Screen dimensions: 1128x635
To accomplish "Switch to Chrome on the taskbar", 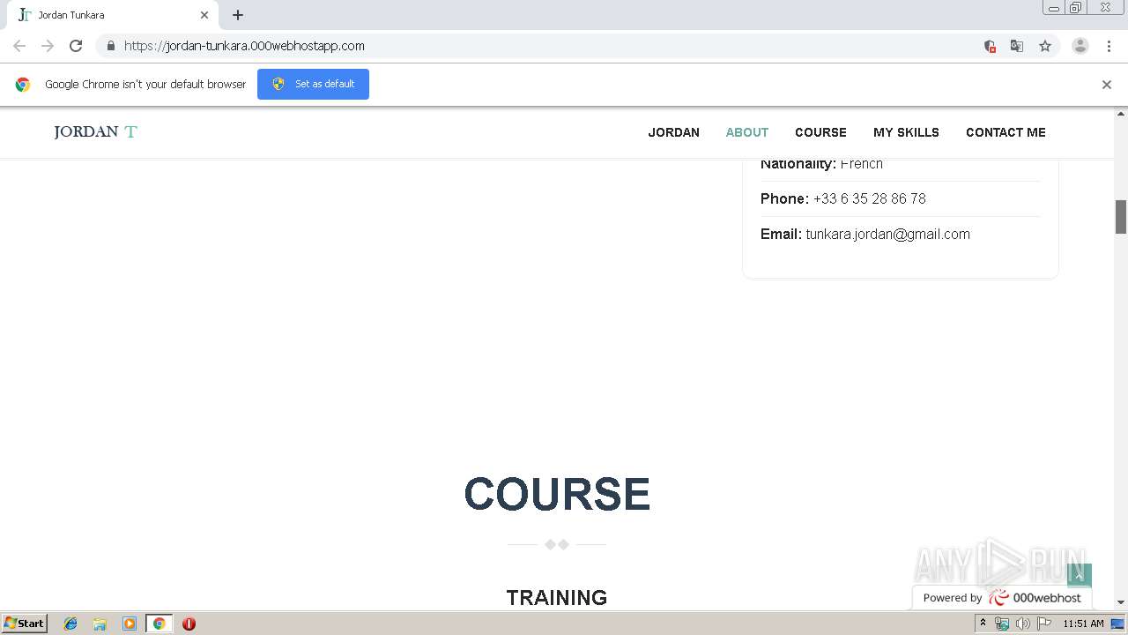I will point(159,624).
